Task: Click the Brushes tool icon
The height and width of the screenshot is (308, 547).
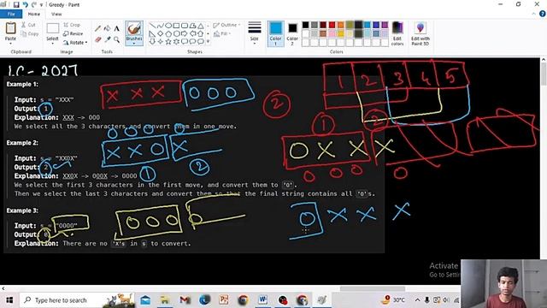Action: tap(134, 28)
